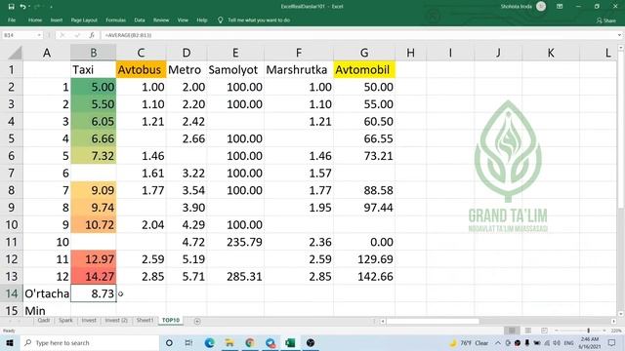Click the New Sheet plus icon
Image resolution: width=625 pixels, height=351 pixels.
tap(197, 321)
